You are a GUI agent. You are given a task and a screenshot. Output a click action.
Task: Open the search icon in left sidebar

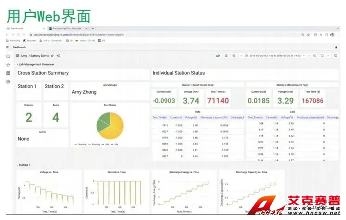coord(8,56)
